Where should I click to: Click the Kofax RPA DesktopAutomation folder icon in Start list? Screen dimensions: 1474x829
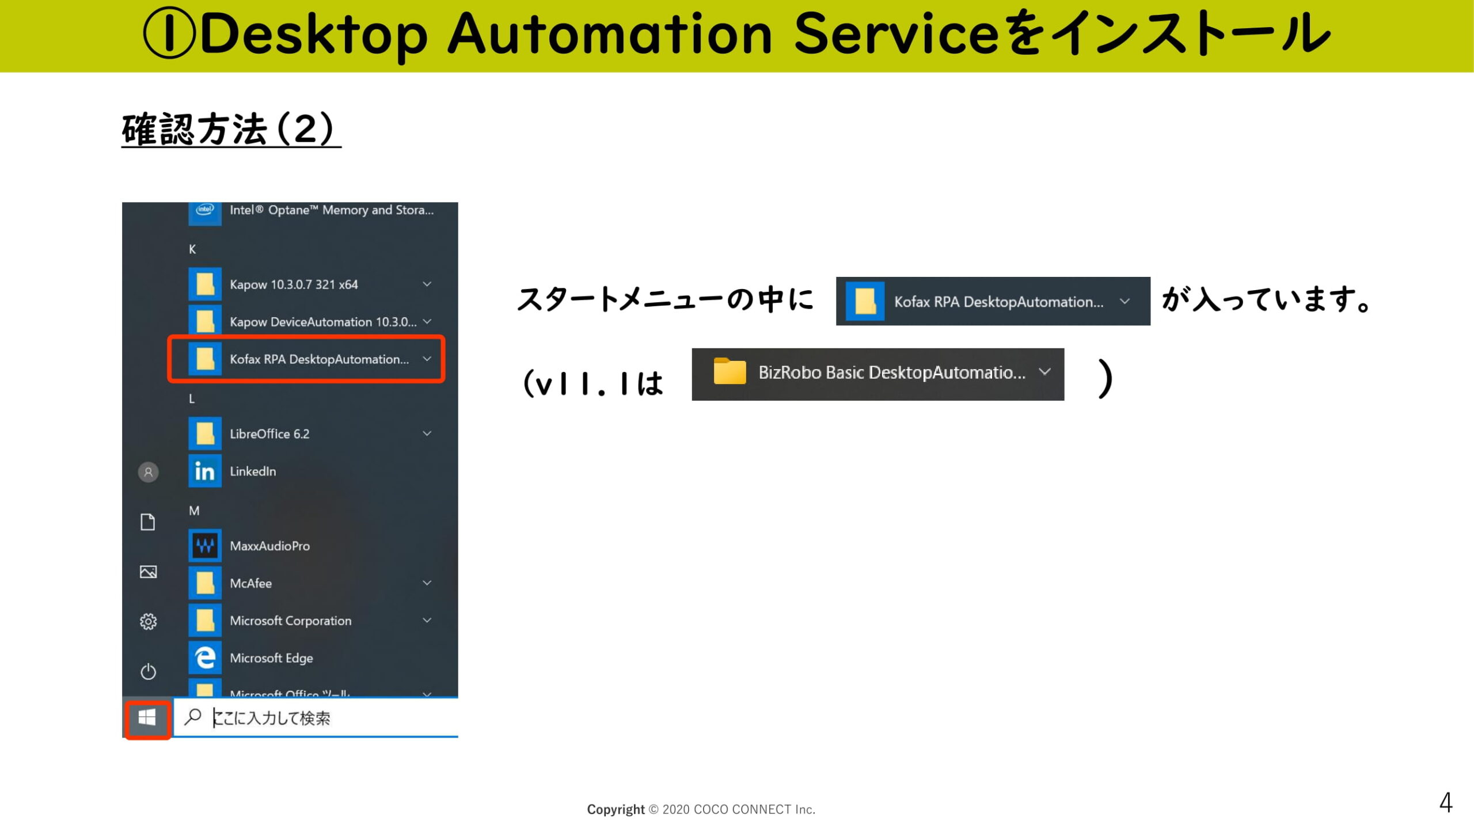(205, 359)
